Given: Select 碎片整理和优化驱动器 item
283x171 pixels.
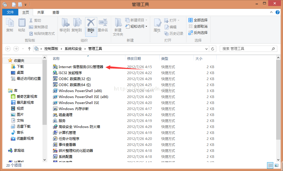Looking at the screenshot, I should (73, 150).
